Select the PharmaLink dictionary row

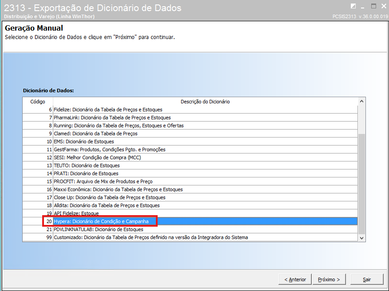tap(190, 118)
